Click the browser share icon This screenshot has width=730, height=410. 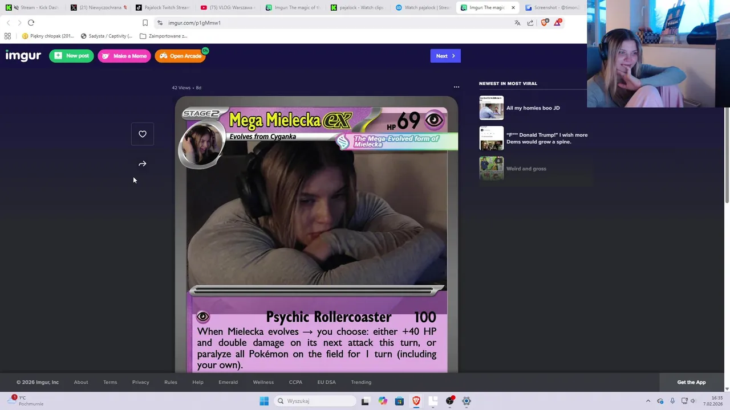tap(530, 23)
